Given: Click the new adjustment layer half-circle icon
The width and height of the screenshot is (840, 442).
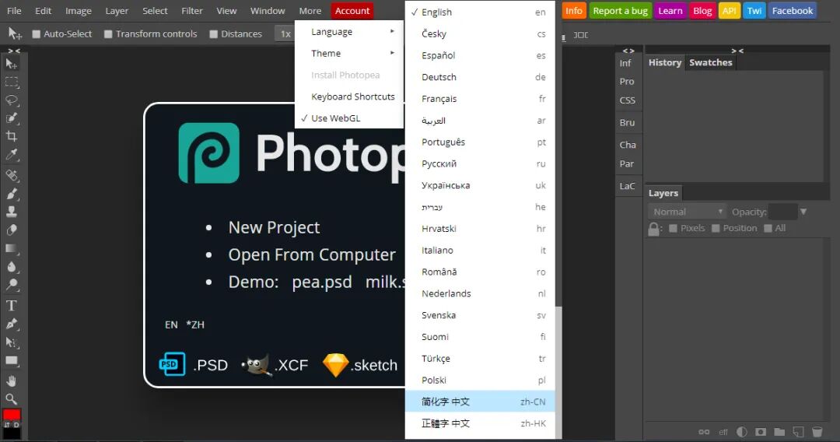Looking at the screenshot, I should point(742,432).
